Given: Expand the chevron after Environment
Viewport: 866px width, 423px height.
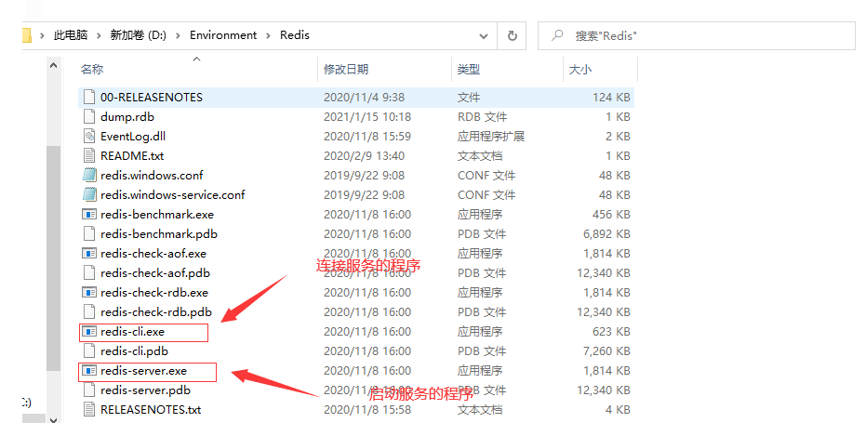Looking at the screenshot, I should pyautogui.click(x=269, y=35).
